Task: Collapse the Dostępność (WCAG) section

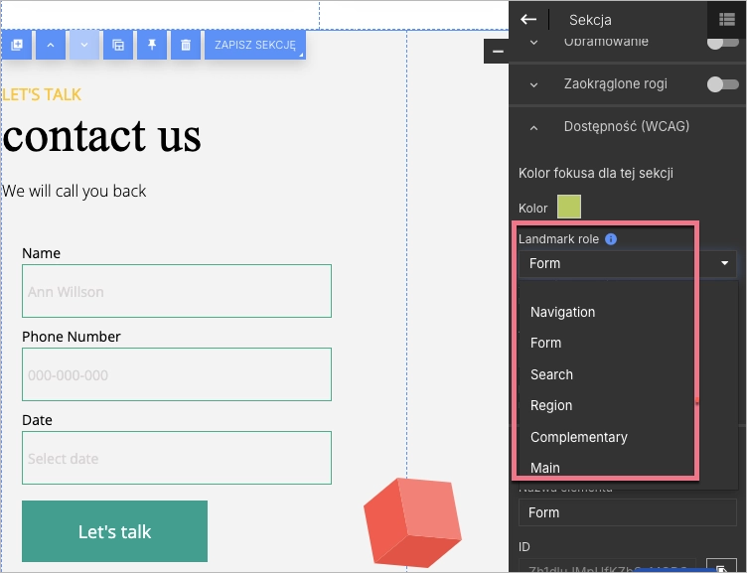Action: (533, 127)
